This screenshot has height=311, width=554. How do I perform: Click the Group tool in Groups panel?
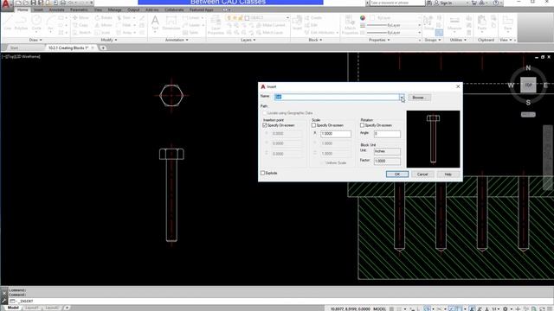tap(428, 23)
